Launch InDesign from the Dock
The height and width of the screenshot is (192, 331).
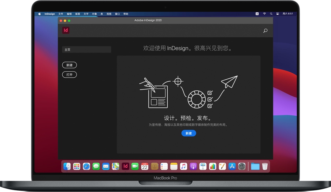pyautogui.click(x=125, y=166)
